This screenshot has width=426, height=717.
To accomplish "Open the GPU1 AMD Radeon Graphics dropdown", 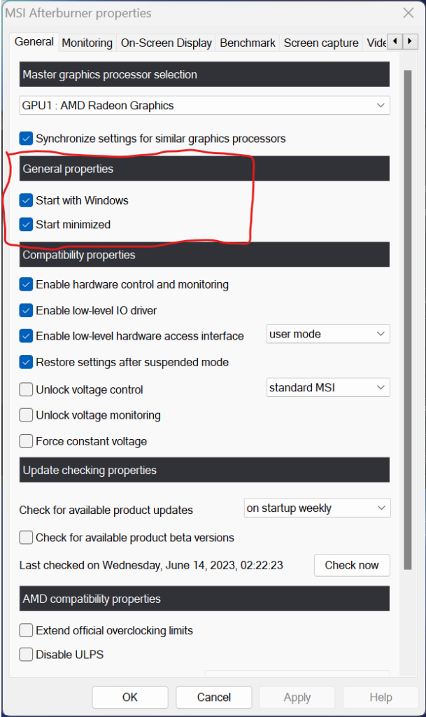I will [204, 105].
